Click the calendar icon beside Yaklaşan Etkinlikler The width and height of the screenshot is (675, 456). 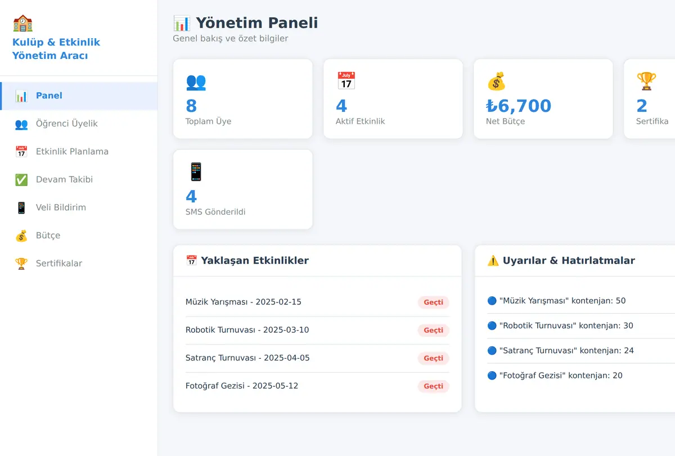pyautogui.click(x=191, y=260)
